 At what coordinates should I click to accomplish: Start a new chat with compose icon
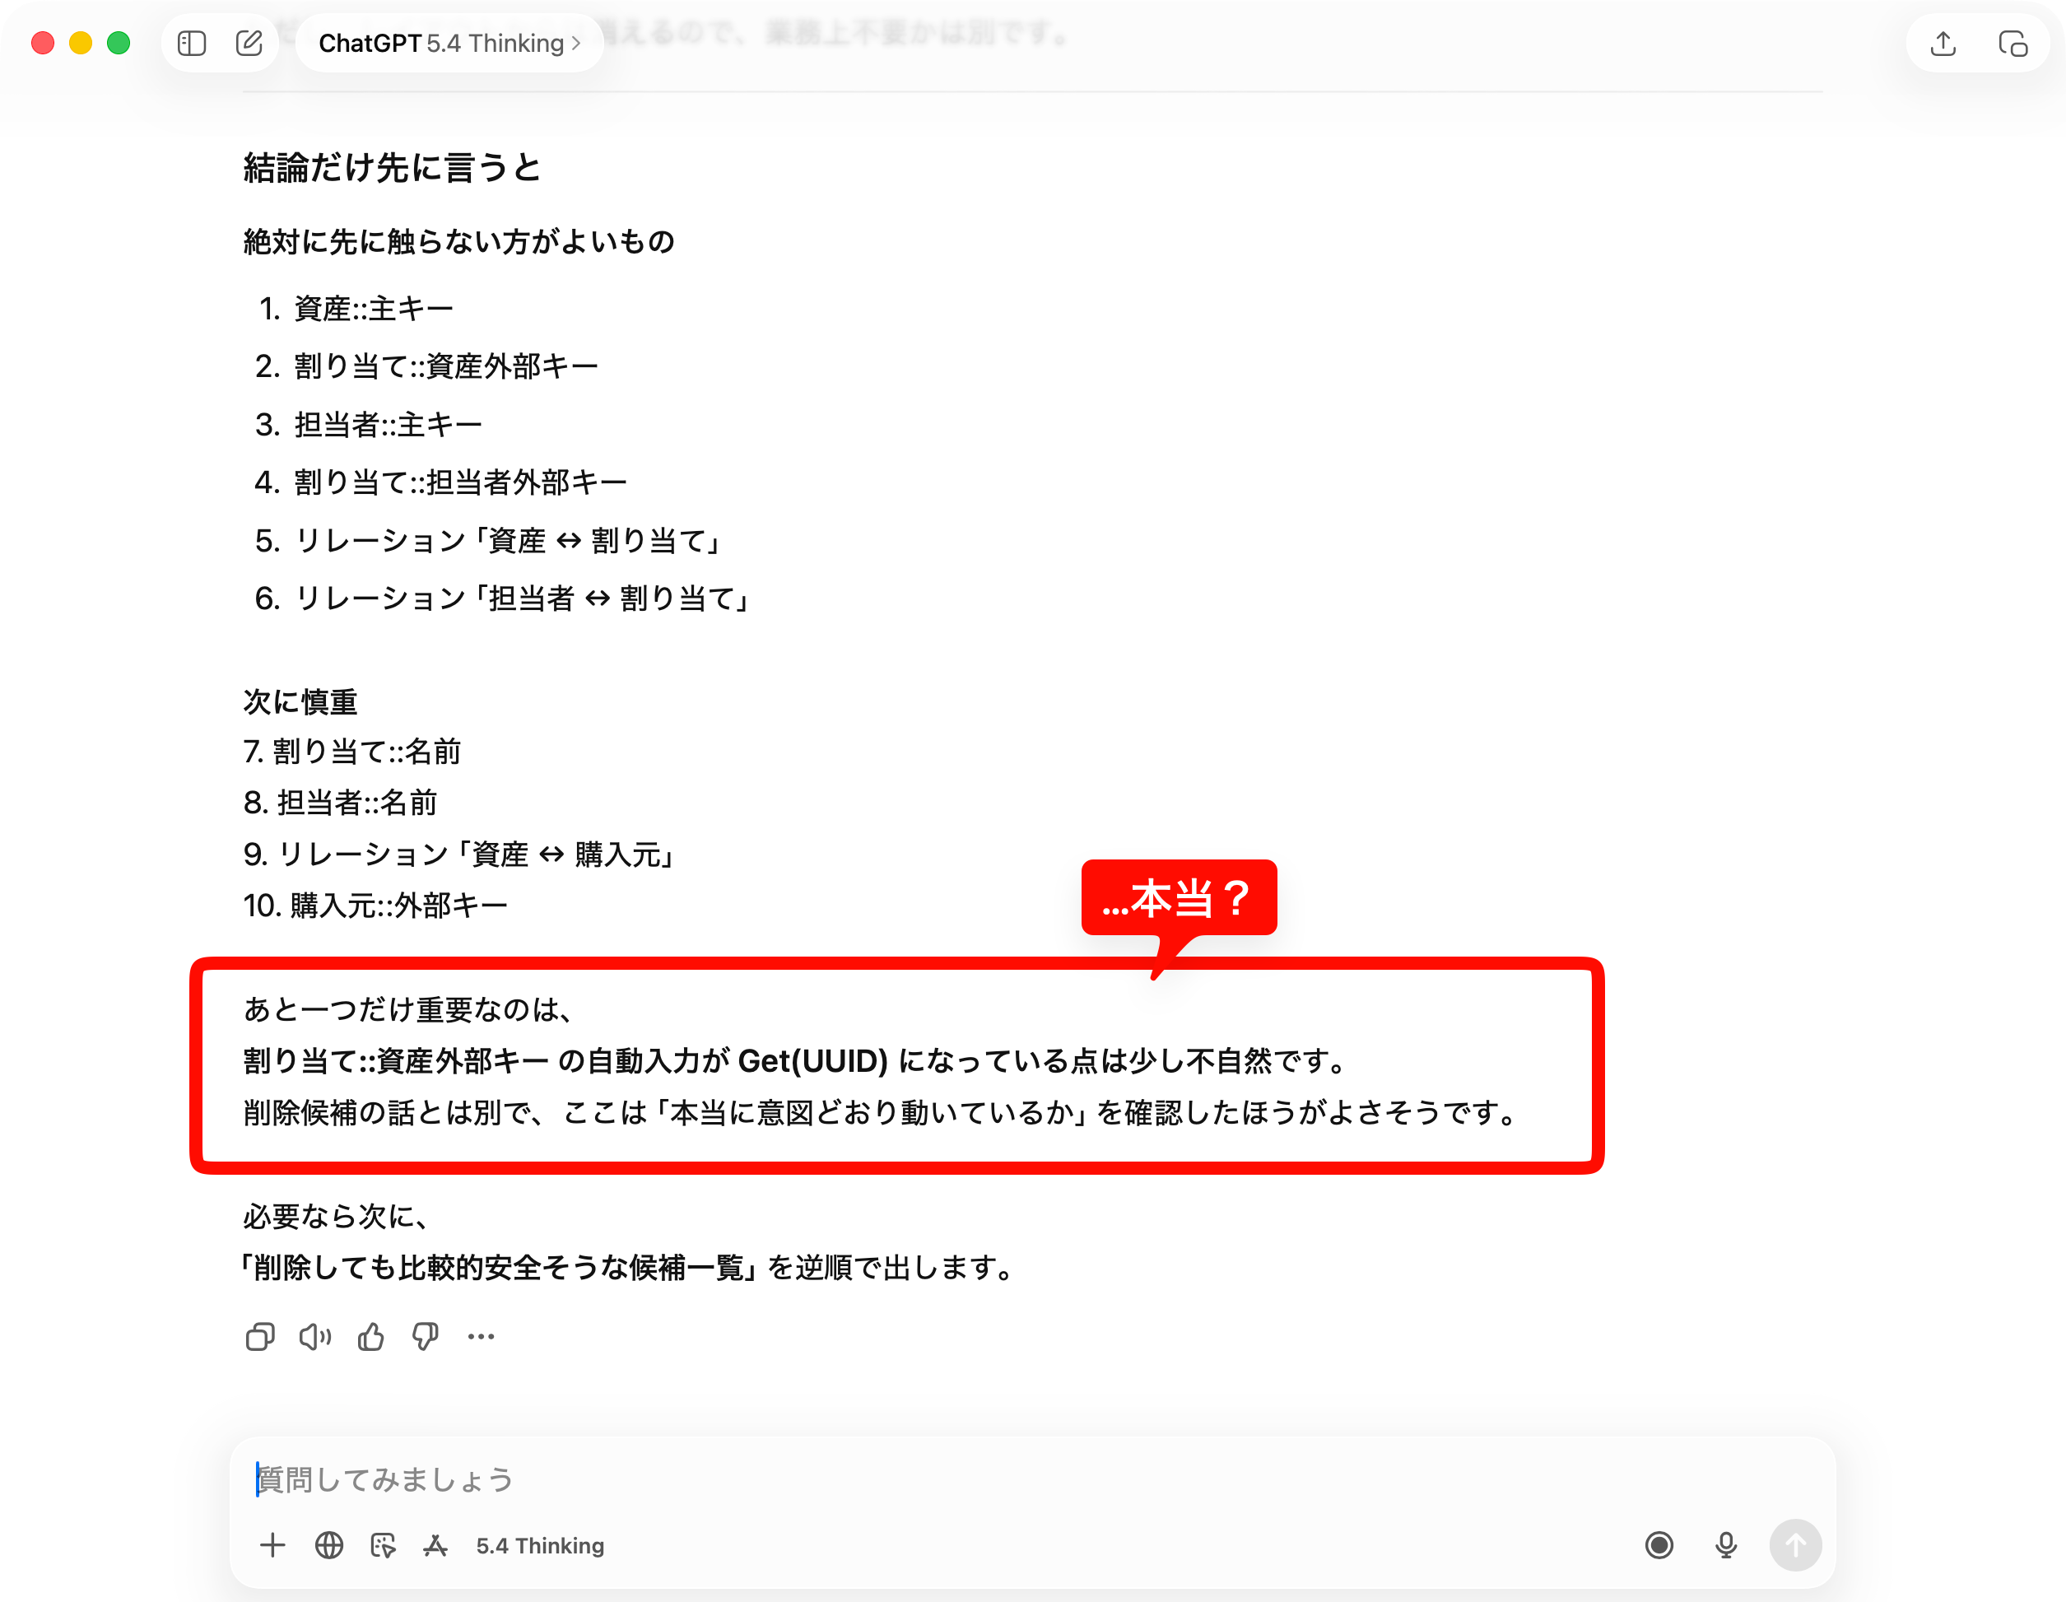[x=249, y=44]
